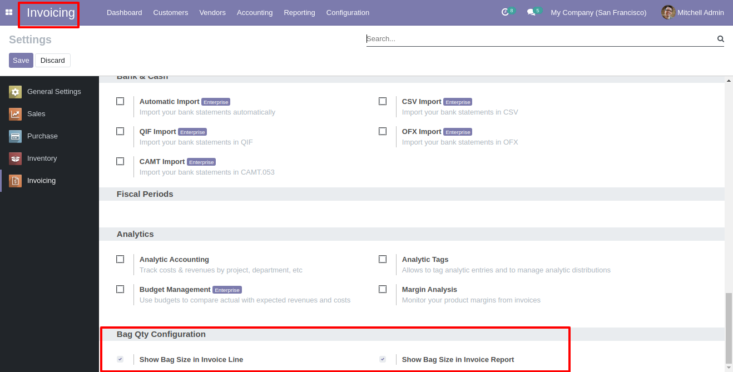Enable the CAMT Import checkbox
This screenshot has height=372, width=733.
[120, 161]
